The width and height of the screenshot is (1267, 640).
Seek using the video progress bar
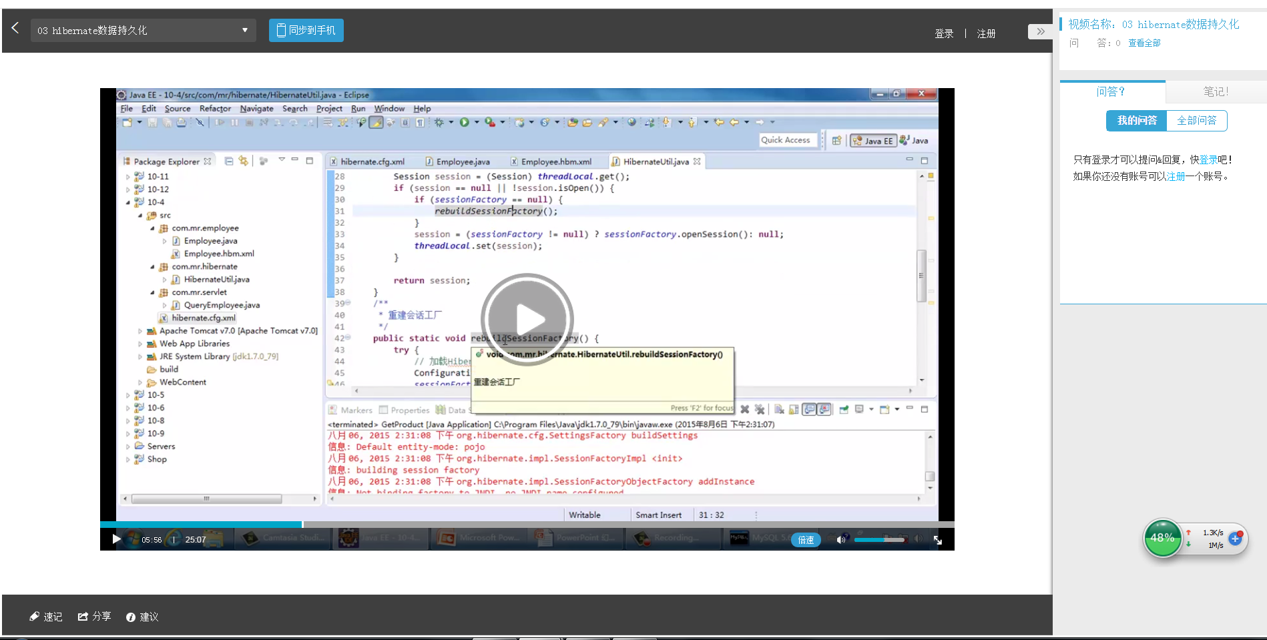point(527,525)
